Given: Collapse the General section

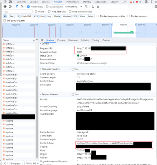Looking at the screenshot, I should pos(40,44).
